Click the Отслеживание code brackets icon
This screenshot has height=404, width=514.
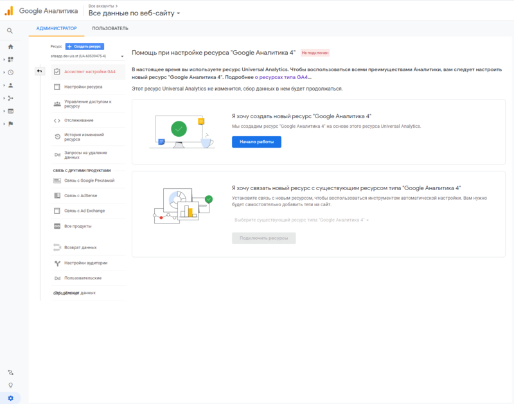(x=57, y=121)
